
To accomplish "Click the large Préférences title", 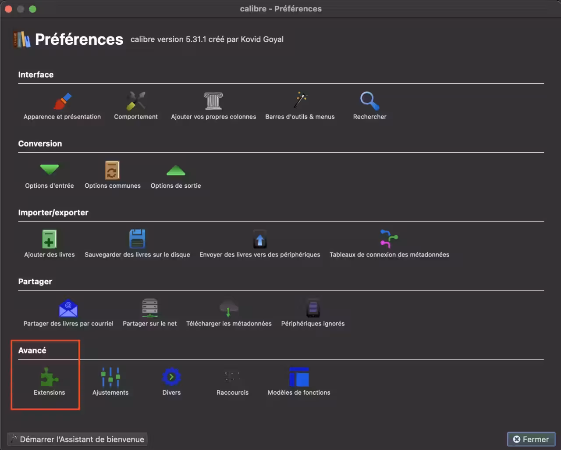I will pyautogui.click(x=79, y=39).
